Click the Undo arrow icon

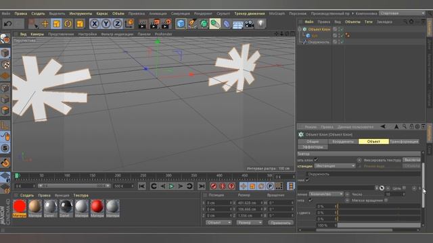click(x=7, y=24)
